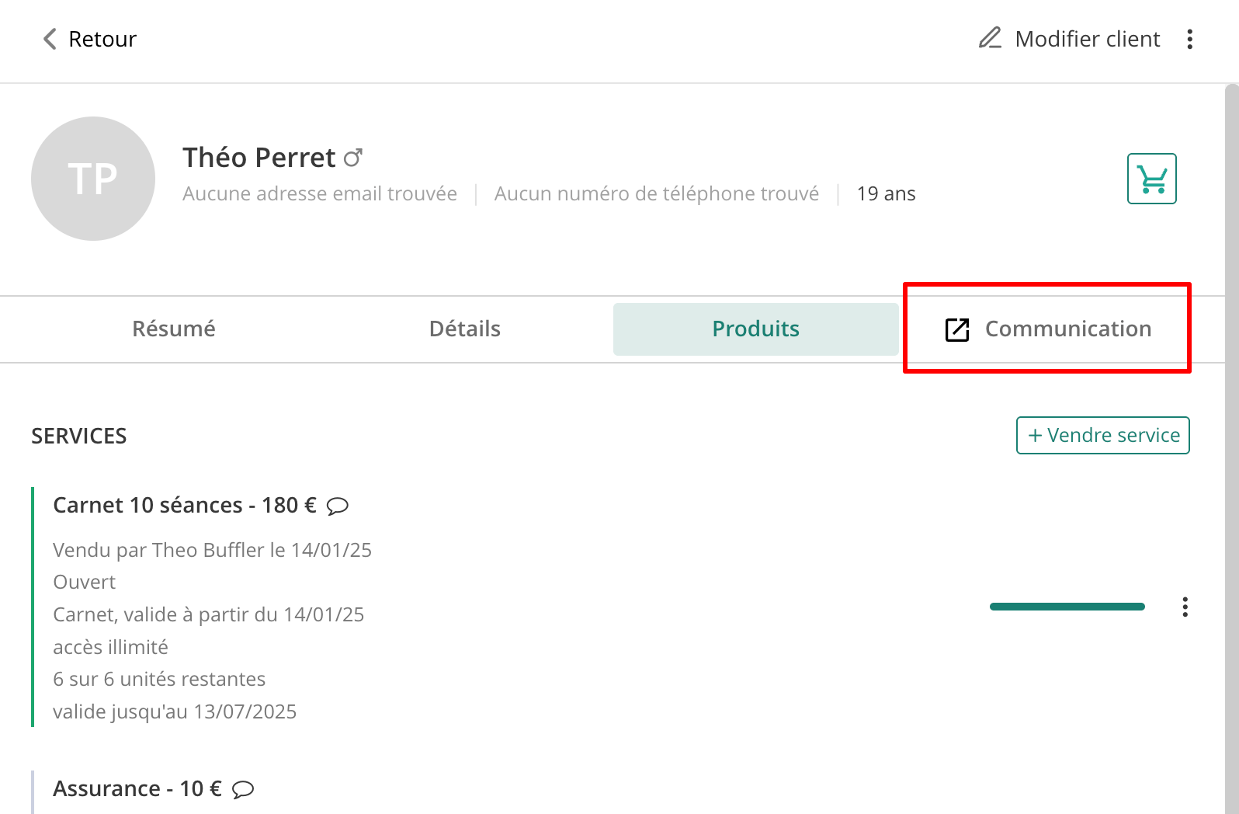Open comment bubble next to Assurance - 10 €
Screen dimensions: 1239x814
(x=243, y=790)
